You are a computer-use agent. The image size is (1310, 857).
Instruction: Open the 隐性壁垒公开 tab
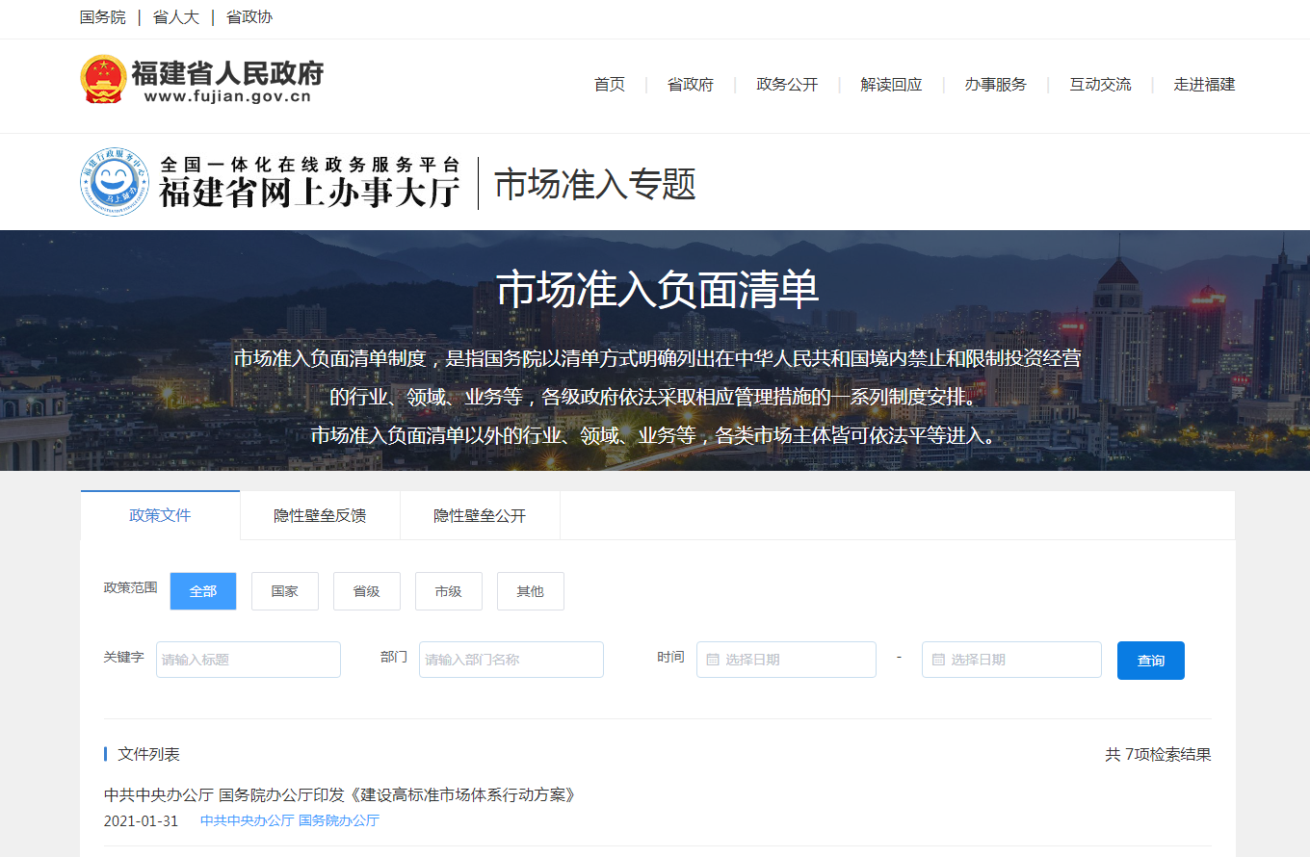coord(480,515)
